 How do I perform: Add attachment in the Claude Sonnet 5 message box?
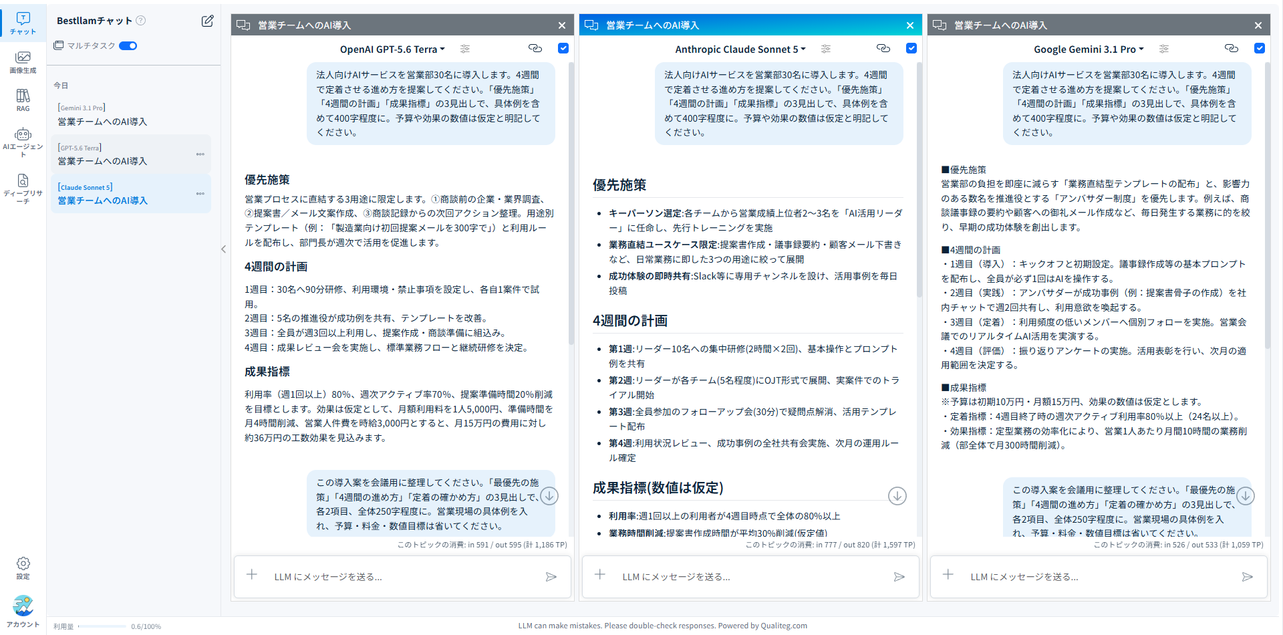click(600, 575)
